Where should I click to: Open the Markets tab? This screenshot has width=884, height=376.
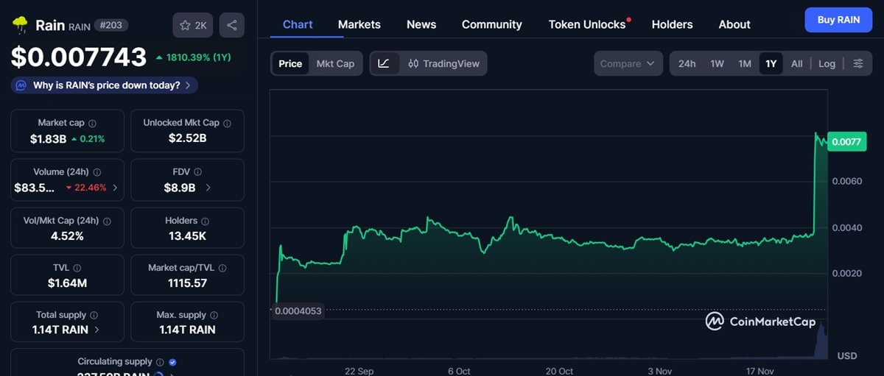(x=359, y=24)
